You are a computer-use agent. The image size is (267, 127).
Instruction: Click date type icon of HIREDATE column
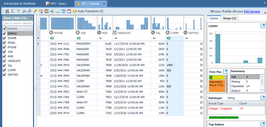click(x=115, y=33)
